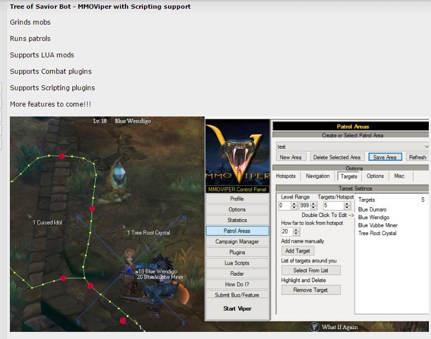Open the Misc tab
Viewport: 431px width, 339px height.
(399, 176)
